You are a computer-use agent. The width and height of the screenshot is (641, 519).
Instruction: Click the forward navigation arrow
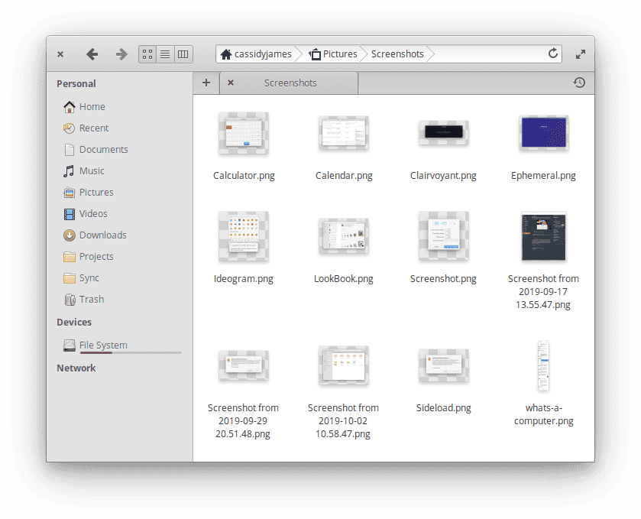(x=121, y=54)
